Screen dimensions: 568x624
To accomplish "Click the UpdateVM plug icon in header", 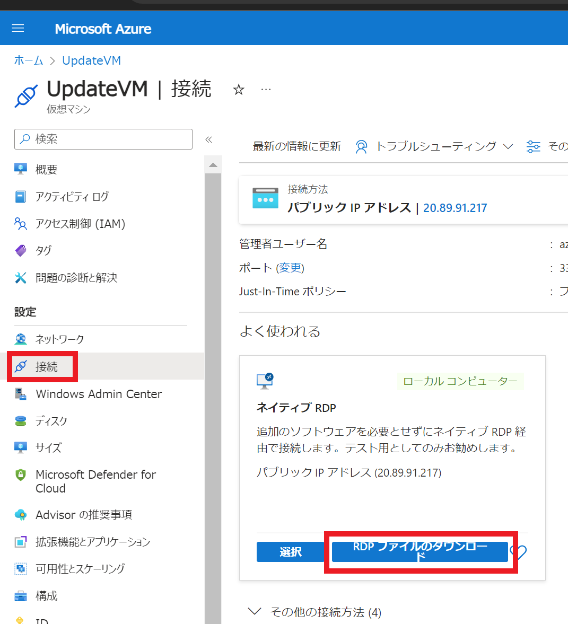I will coord(27,96).
